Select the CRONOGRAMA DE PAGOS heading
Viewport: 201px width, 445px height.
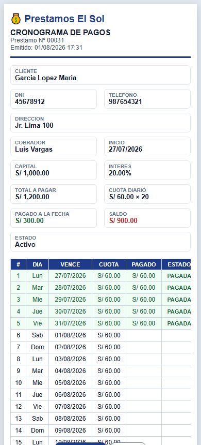click(60, 33)
